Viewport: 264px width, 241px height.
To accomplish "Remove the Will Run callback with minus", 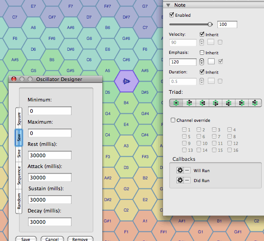I will coord(187,170).
